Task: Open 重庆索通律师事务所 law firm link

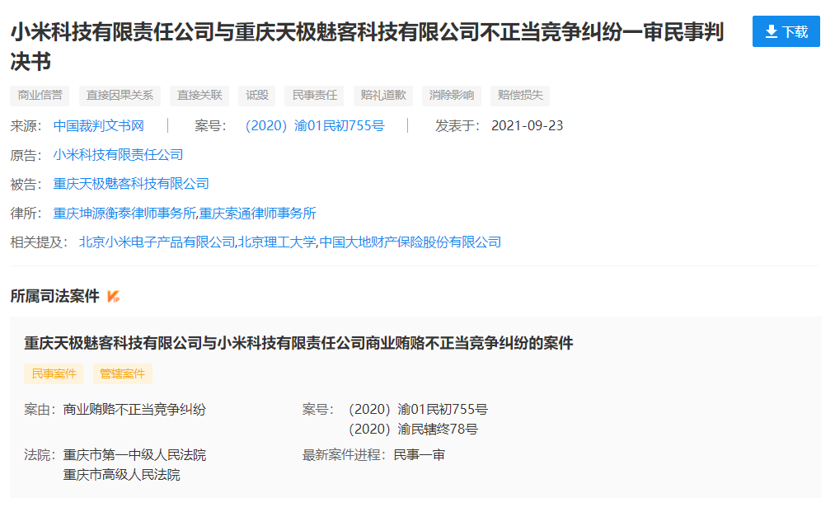Action: coord(258,213)
